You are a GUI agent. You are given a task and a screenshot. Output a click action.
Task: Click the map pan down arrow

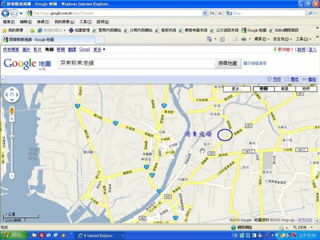(12, 100)
